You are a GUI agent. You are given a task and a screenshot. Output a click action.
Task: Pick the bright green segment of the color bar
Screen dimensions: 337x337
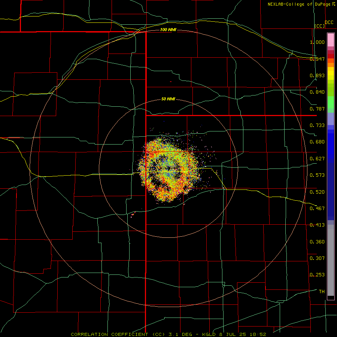[331, 102]
